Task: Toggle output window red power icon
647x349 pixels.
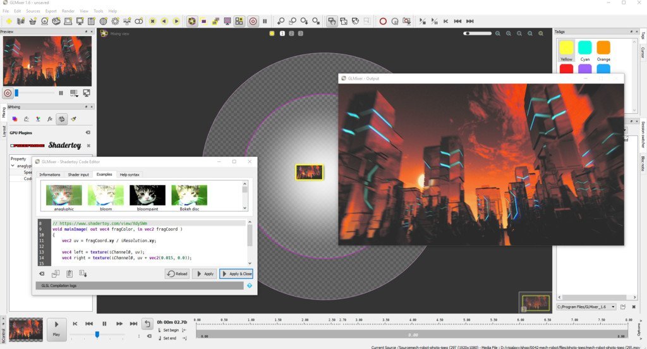Action: click(x=253, y=21)
